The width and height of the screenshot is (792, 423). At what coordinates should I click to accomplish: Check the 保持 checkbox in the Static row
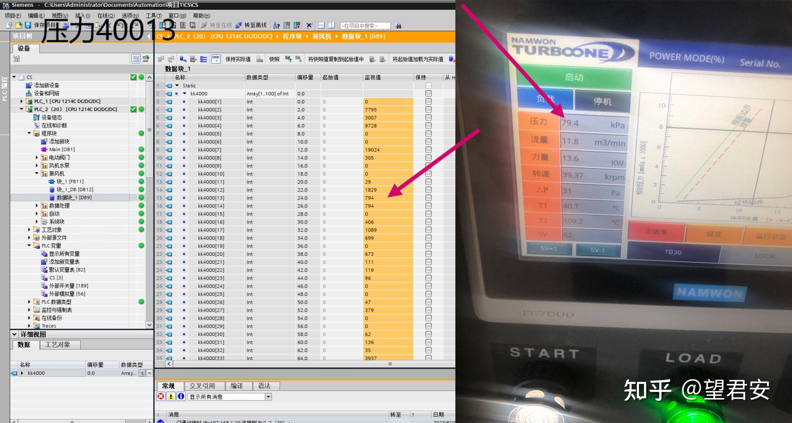(x=428, y=86)
